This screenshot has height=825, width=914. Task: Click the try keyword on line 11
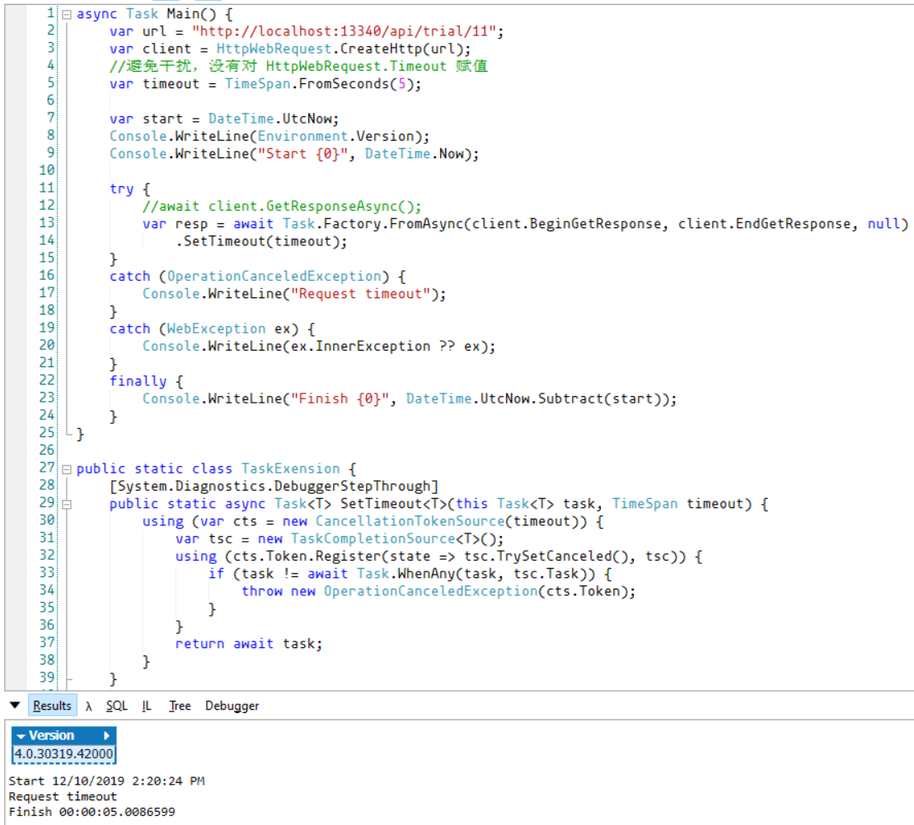[122, 189]
